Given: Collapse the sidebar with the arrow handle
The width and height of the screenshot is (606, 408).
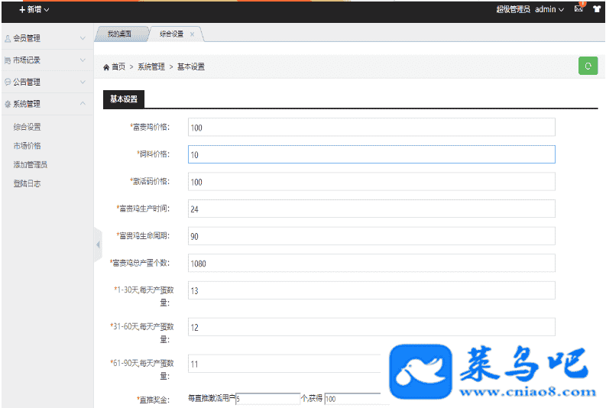Looking at the screenshot, I should click(x=98, y=244).
